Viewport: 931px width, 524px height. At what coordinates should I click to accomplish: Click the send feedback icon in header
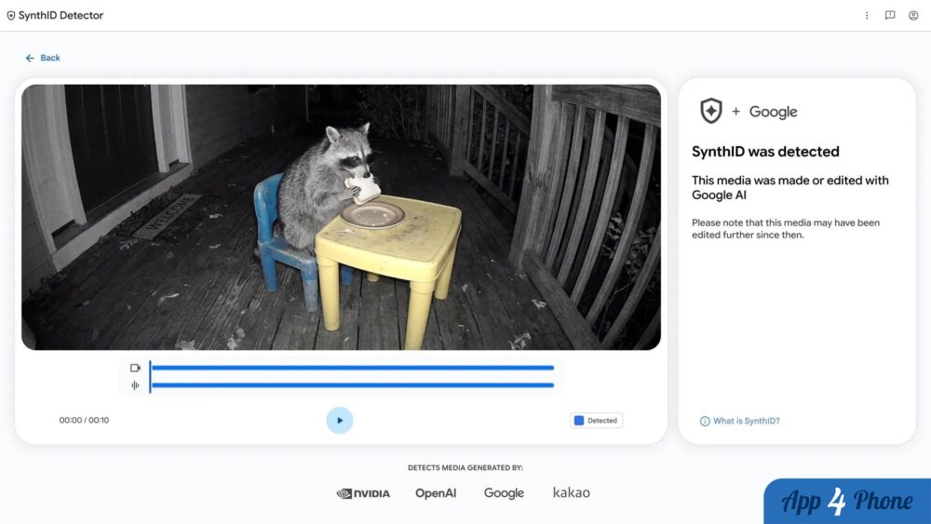890,16
